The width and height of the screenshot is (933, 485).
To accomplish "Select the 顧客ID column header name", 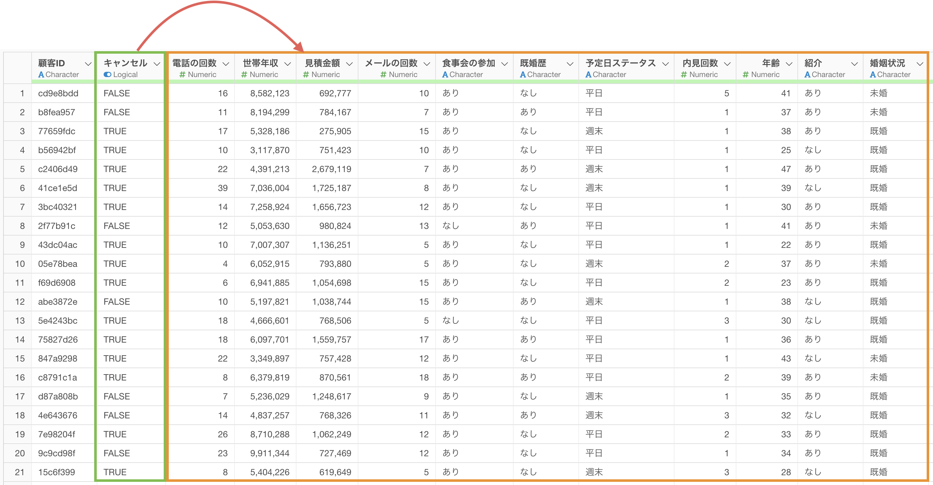I will coord(52,63).
